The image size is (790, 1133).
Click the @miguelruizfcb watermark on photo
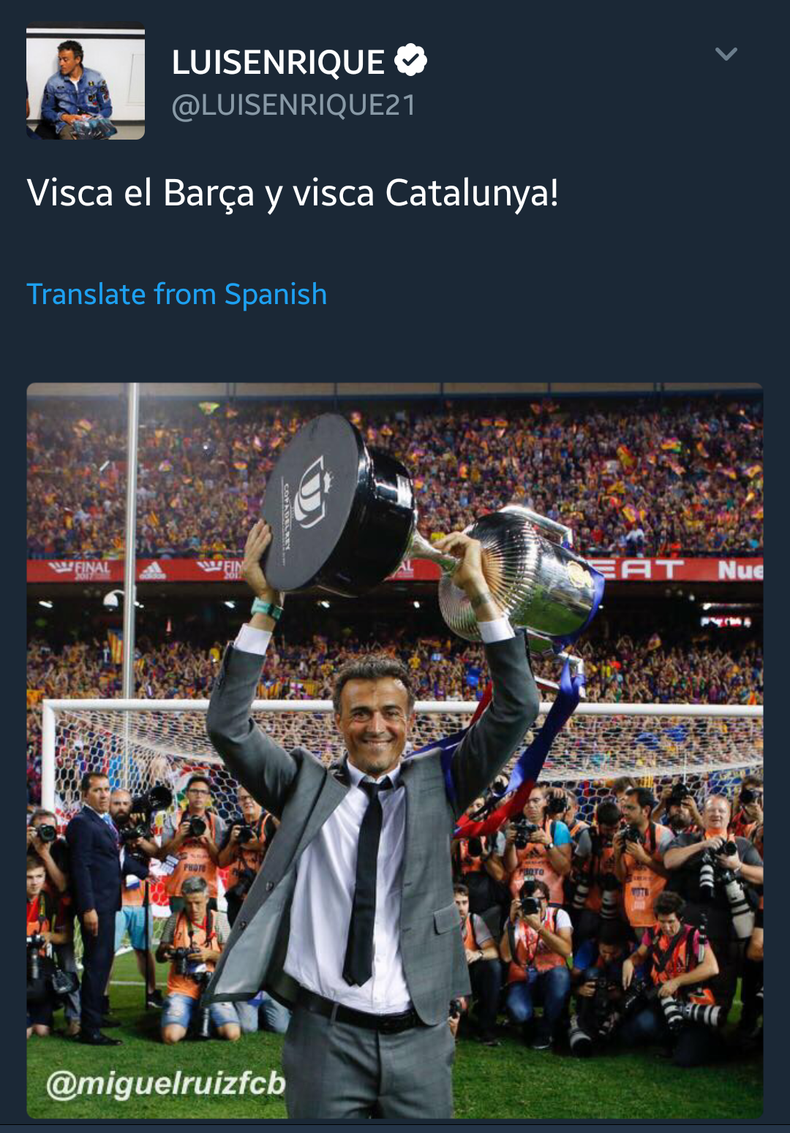[x=165, y=1083]
